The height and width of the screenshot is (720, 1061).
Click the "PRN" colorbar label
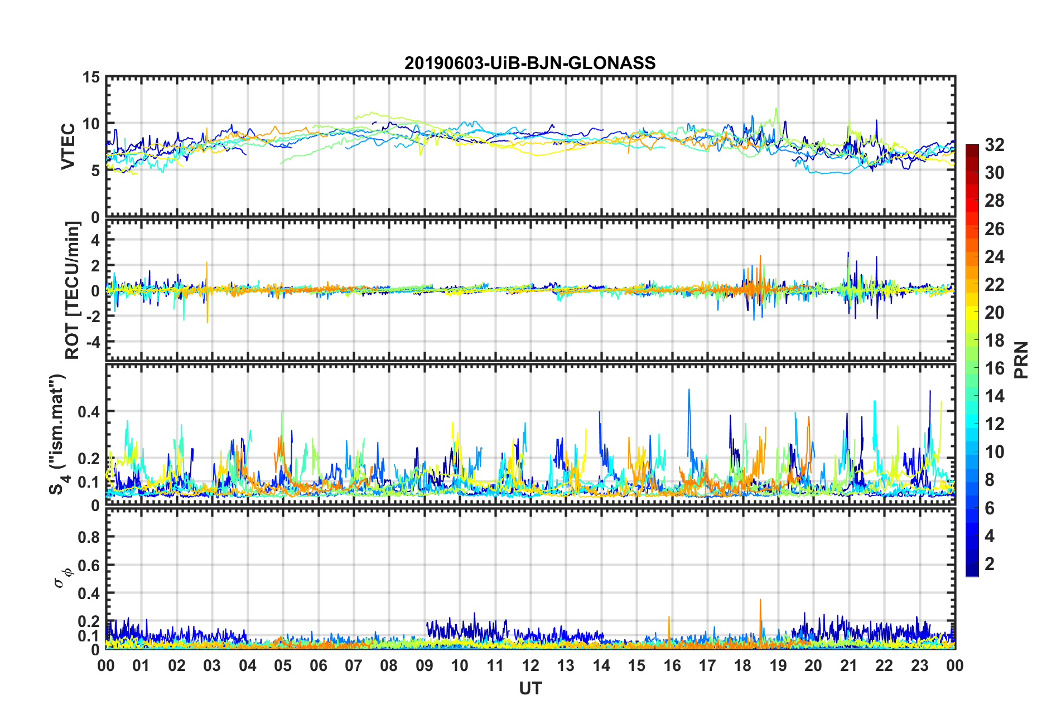(x=1021, y=361)
